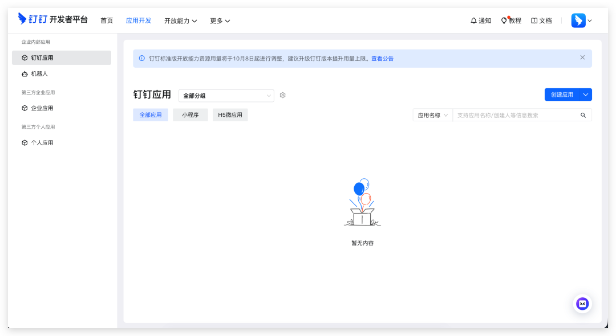Open the 查看公告 link
The width and height of the screenshot is (616, 336).
pos(382,59)
